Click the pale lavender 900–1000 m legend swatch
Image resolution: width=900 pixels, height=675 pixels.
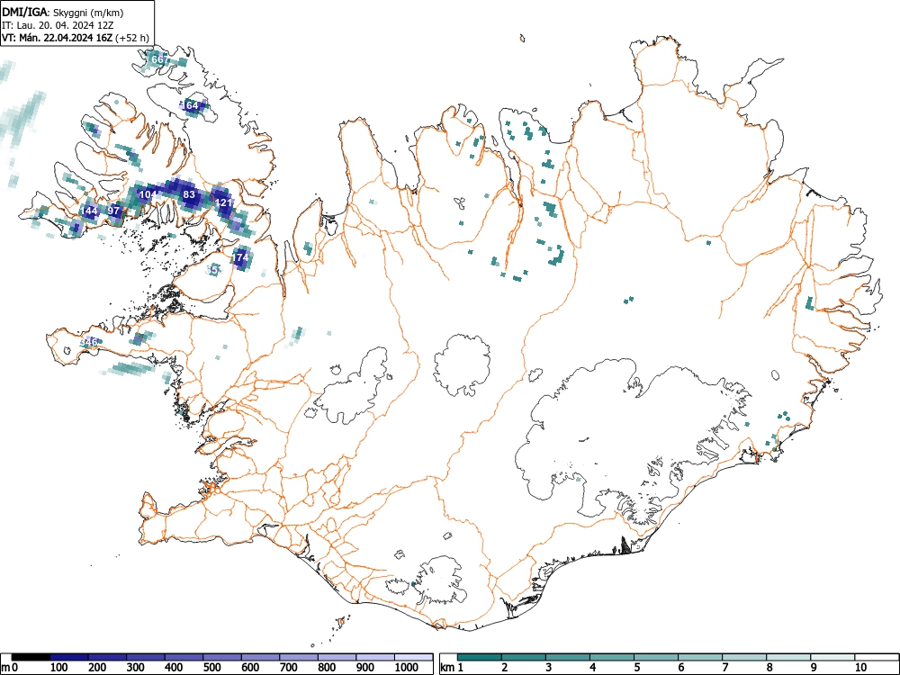point(376,657)
